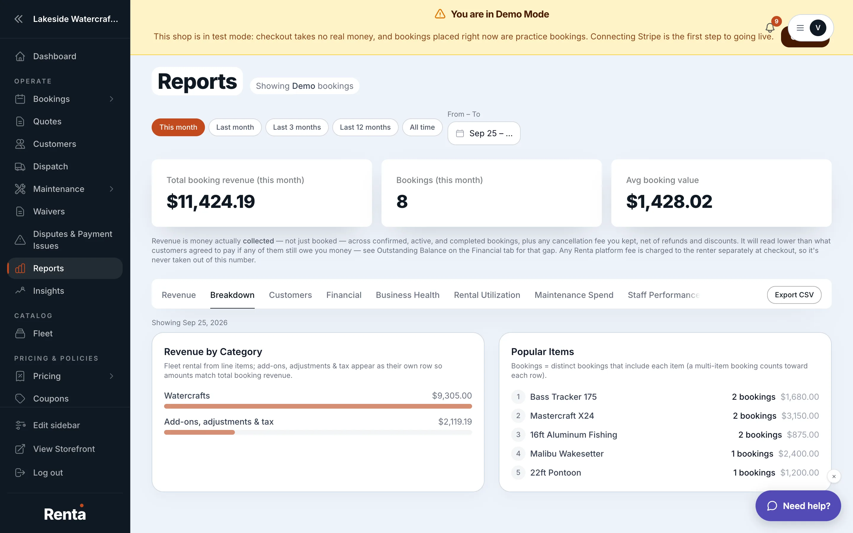Select the This month filter
Image resolution: width=853 pixels, height=533 pixels.
coord(178,127)
